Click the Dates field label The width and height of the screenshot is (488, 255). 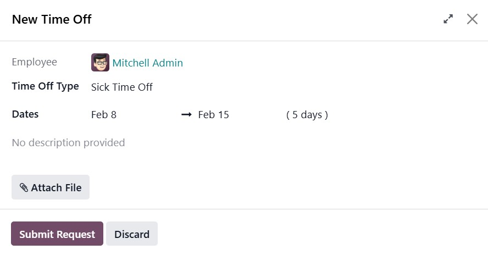(25, 114)
